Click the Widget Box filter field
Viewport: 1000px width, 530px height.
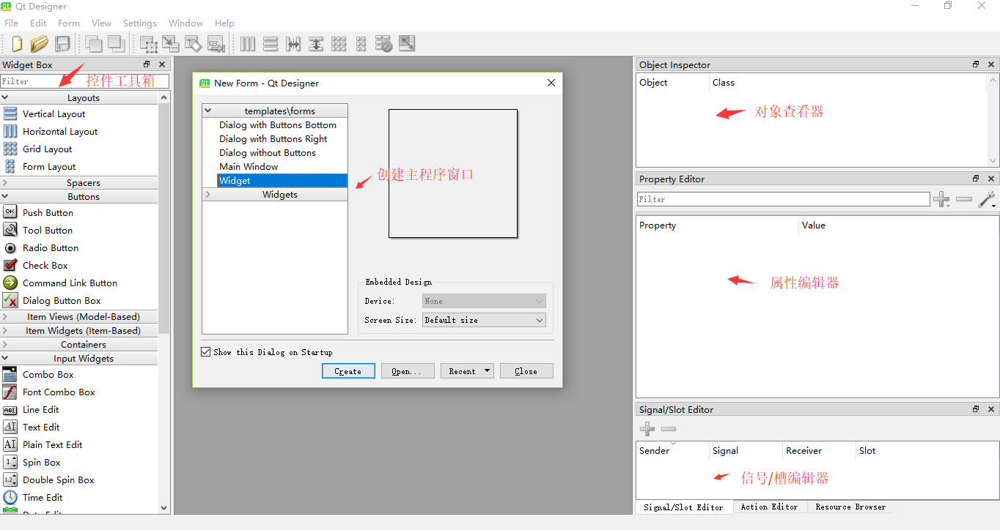[84, 81]
